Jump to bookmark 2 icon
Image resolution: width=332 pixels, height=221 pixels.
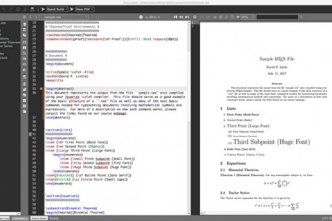tap(181, 17)
